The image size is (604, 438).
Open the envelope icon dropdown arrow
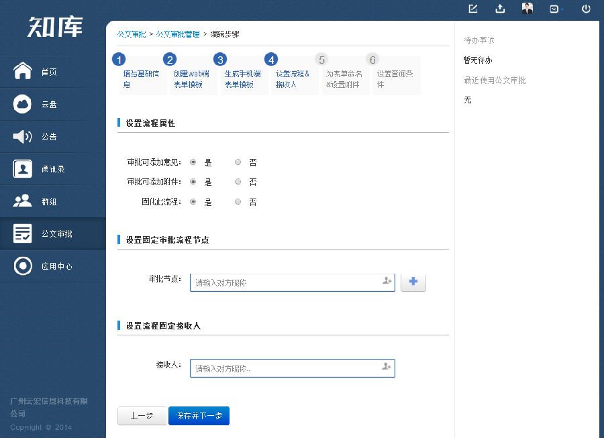coord(563,9)
